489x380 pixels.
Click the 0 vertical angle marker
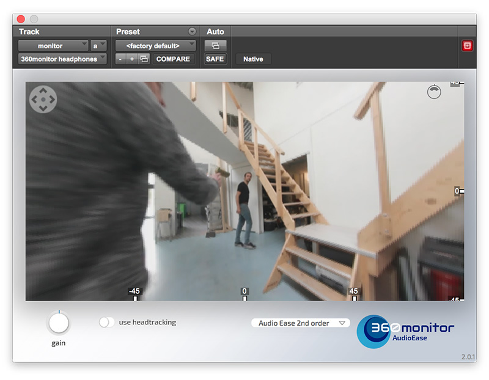tap(459, 191)
